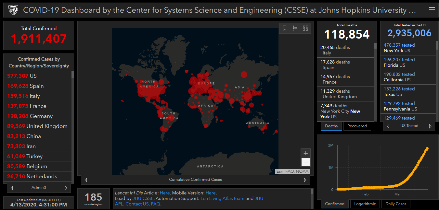This screenshot has width=439, height=210.
Task: Select the 128,208 Germany row
Action: [37, 116]
